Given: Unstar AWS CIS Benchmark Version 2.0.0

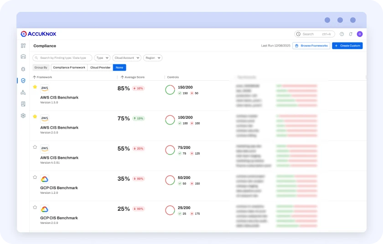Looking at the screenshot, I should 35,116.
